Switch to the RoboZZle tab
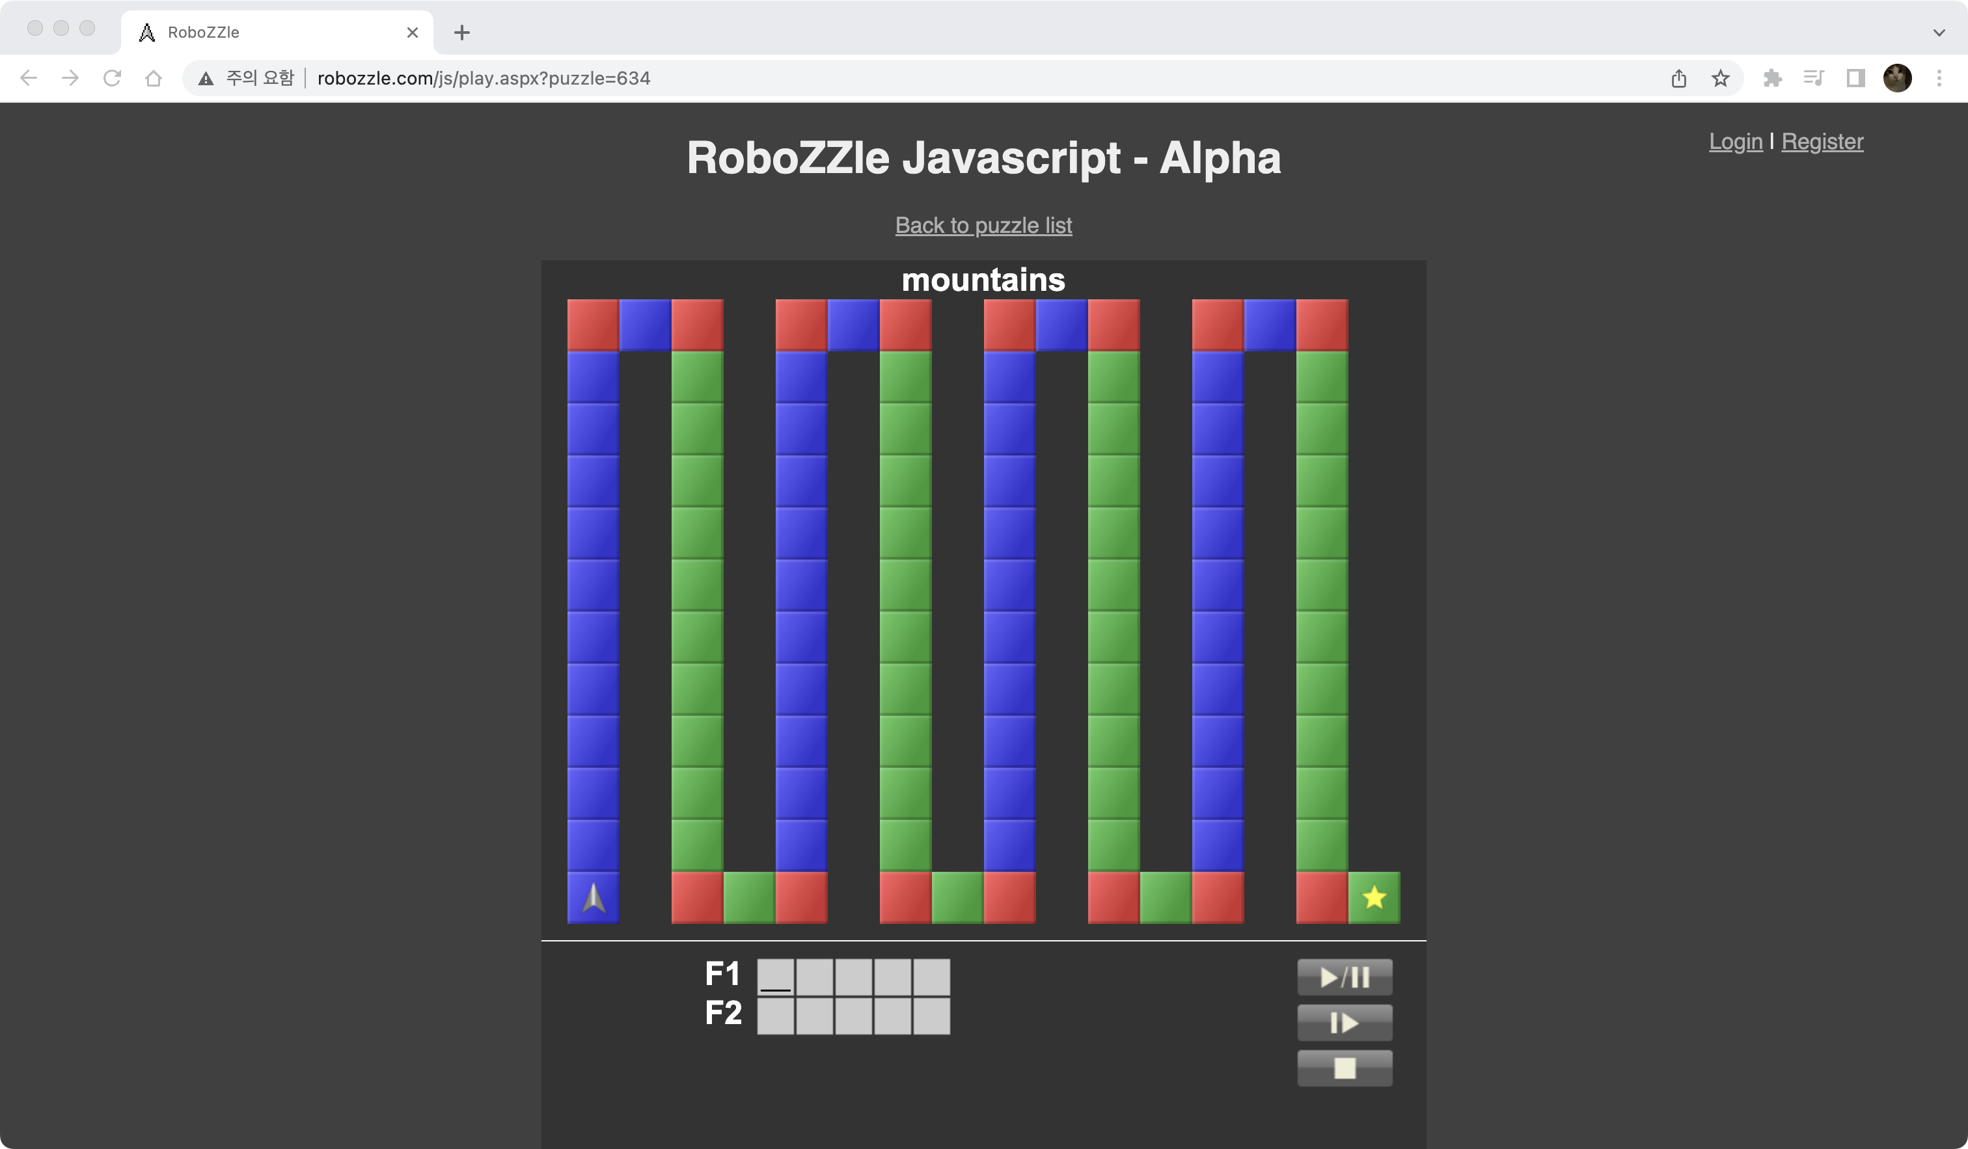Viewport: 1968px width, 1149px height. coord(277,32)
